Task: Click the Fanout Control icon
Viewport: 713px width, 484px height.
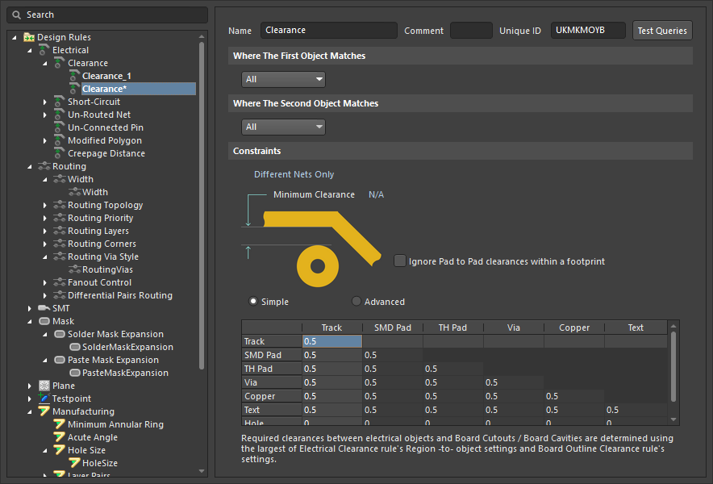Action: (60, 282)
